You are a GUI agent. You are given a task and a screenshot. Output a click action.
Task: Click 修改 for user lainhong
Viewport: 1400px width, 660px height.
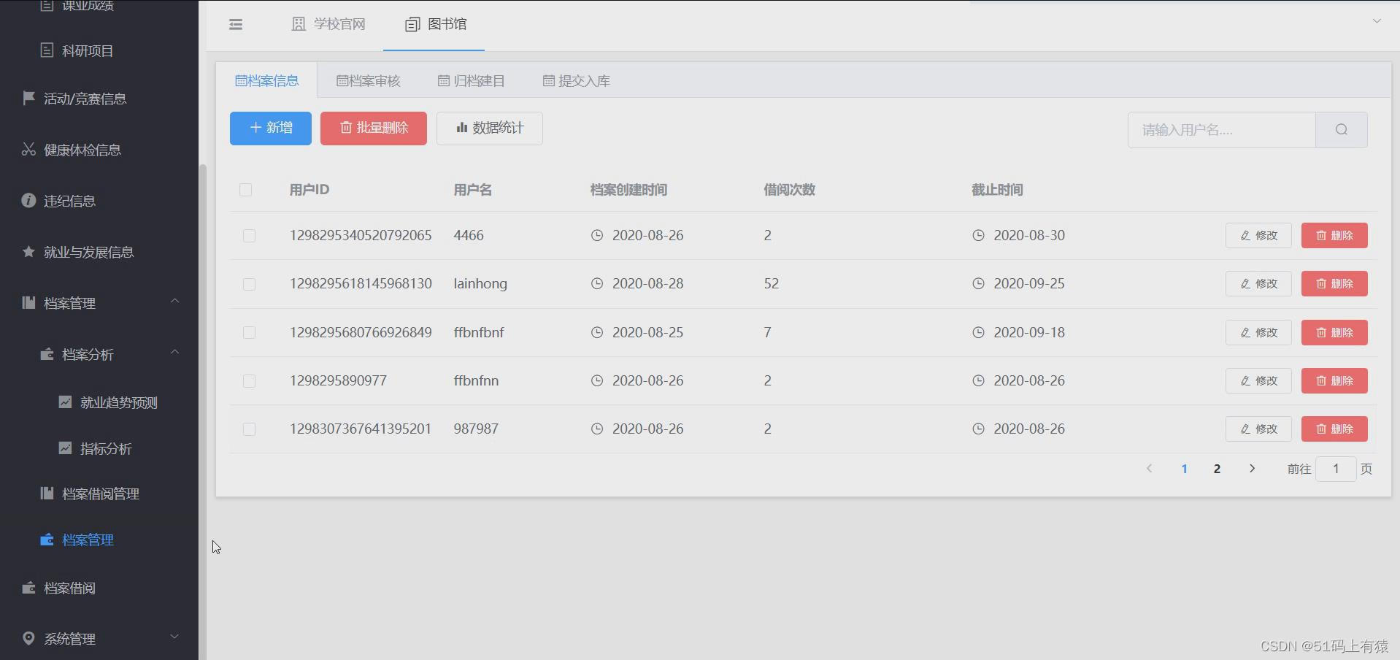(x=1258, y=284)
